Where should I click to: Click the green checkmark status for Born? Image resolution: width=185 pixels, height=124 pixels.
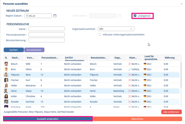(x=129, y=69)
